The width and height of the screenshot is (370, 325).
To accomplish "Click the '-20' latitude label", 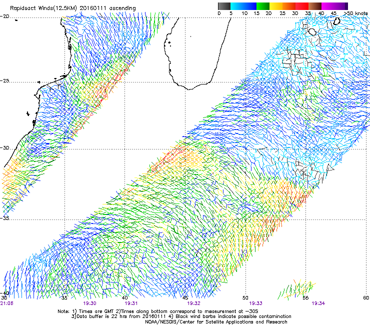I will pyautogui.click(x=4, y=16).
